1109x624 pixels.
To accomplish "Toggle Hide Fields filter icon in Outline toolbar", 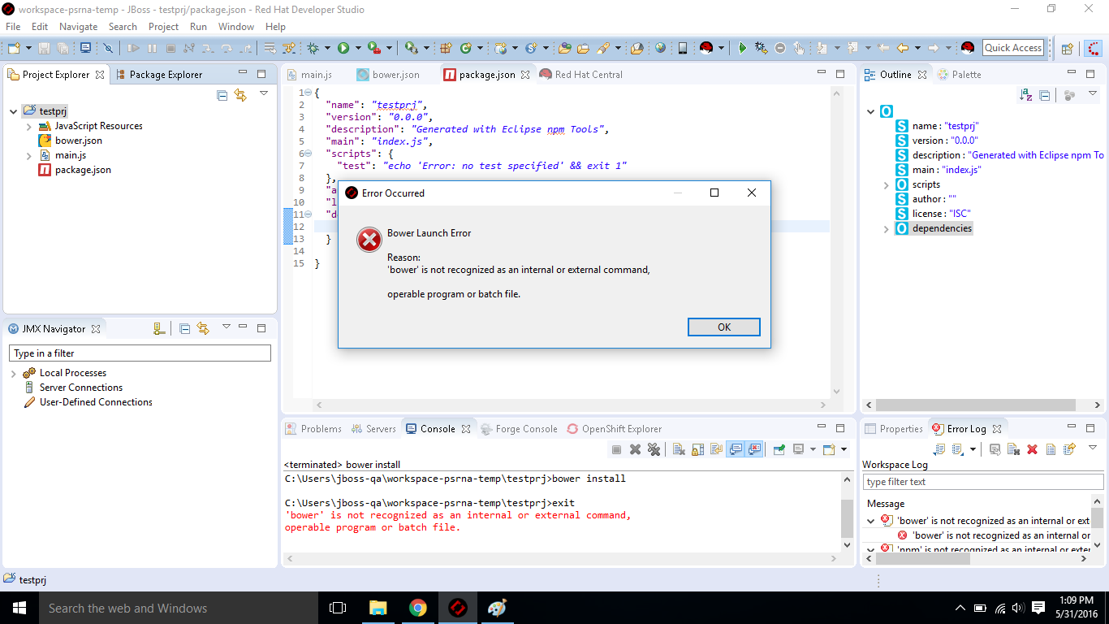I will [1069, 95].
